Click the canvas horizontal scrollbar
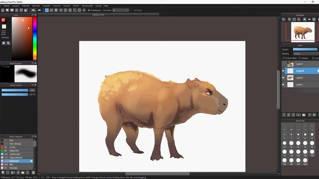Screen dimensions: 319x179 [x=158, y=174]
